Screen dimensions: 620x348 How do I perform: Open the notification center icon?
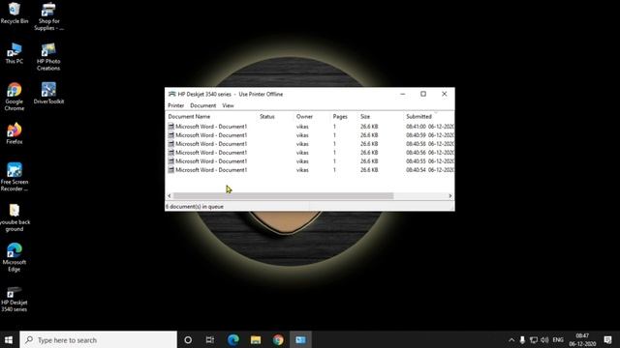pyautogui.click(x=607, y=339)
